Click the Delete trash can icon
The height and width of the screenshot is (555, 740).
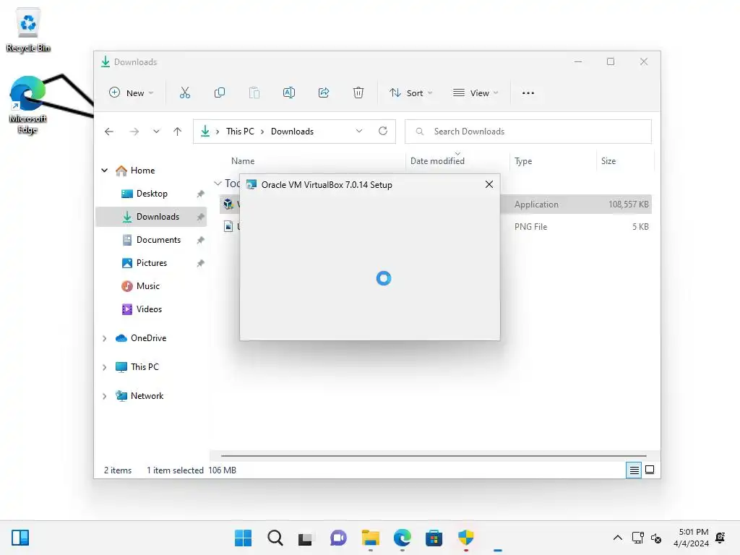(358, 93)
